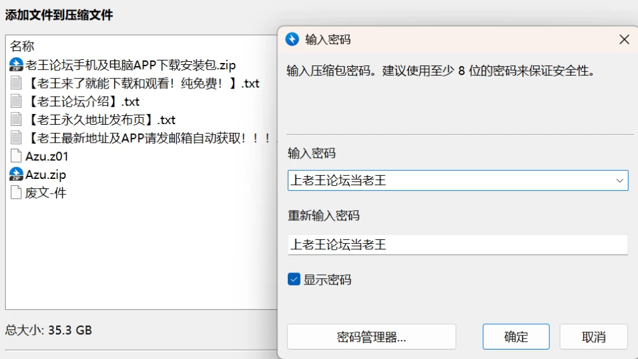Click the blue lightning app icon in 输入密码 title
638x359 pixels.
(x=292, y=39)
